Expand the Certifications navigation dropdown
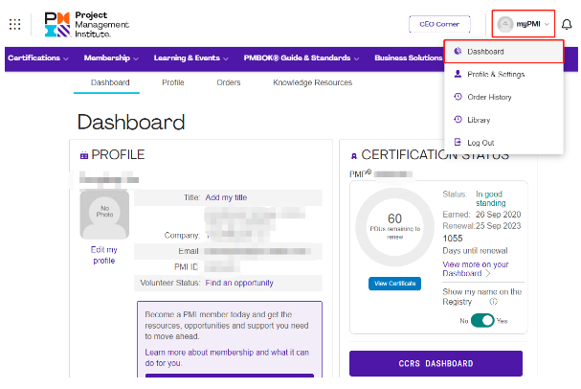 38,58
